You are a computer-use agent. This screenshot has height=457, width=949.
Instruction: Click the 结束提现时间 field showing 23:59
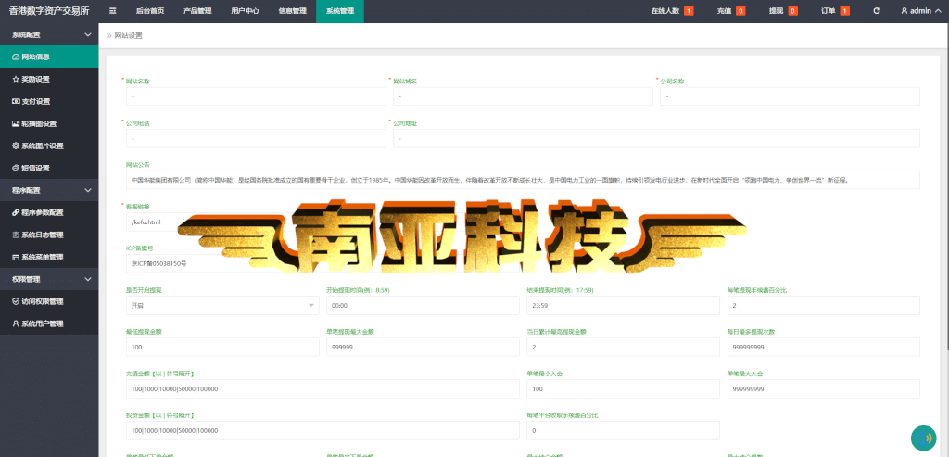click(624, 306)
